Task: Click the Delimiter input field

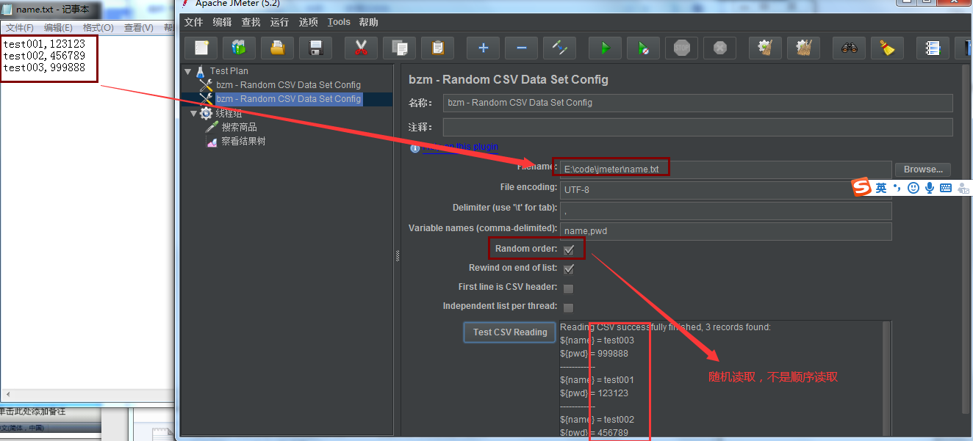Action: (x=725, y=211)
